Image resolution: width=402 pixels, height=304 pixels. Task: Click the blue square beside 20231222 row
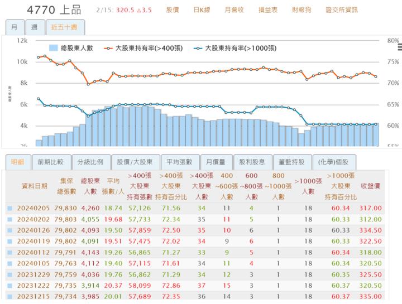click(9, 286)
